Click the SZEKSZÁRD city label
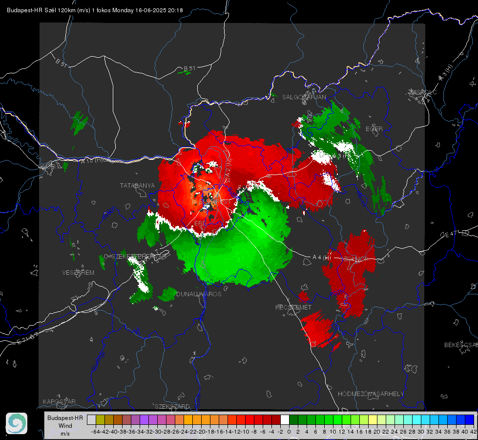Screen dimensions: 478x440 (x=172, y=406)
